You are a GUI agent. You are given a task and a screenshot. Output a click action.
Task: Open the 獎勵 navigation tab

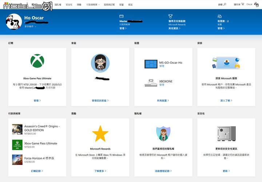[79, 5]
